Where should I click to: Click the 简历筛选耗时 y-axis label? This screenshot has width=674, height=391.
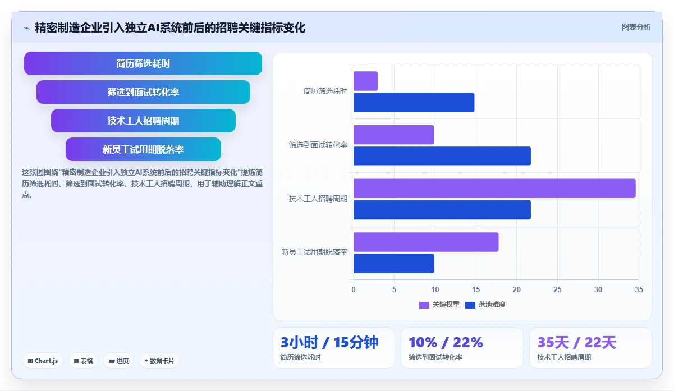point(325,91)
